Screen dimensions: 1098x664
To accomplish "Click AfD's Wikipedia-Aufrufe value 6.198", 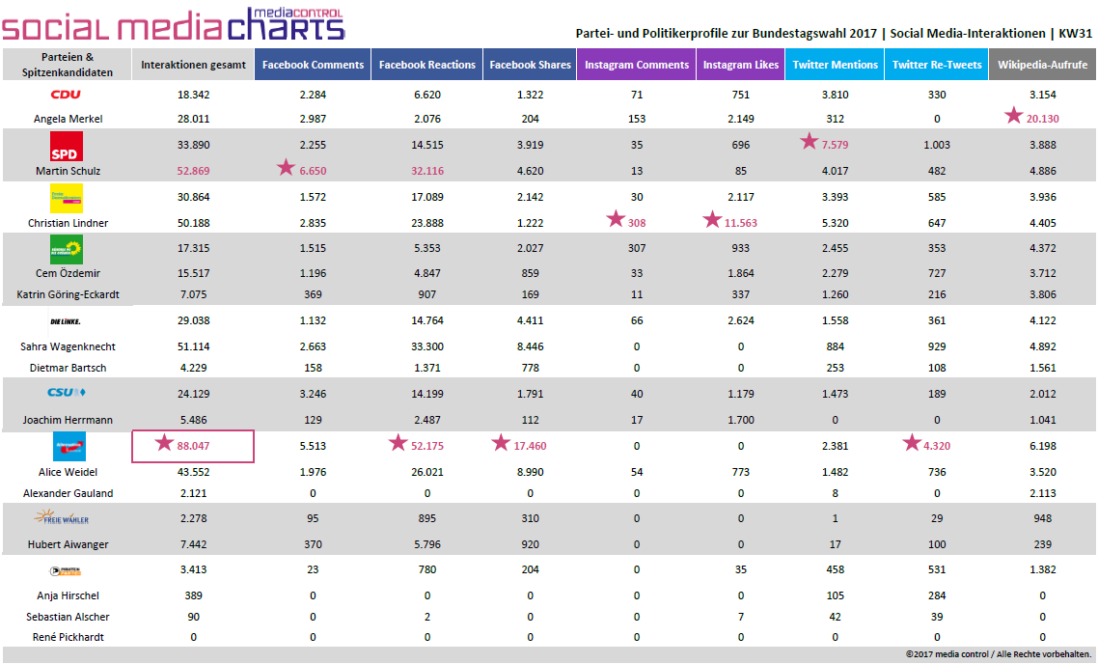I will (x=1043, y=446).
